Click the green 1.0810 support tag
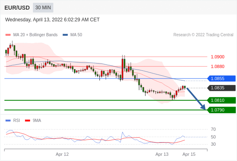This screenshot has width=237, height=161. click(x=221, y=100)
